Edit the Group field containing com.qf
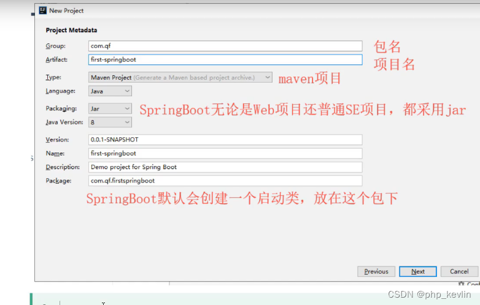Image resolution: width=480 pixels, height=305 pixels. (225, 46)
